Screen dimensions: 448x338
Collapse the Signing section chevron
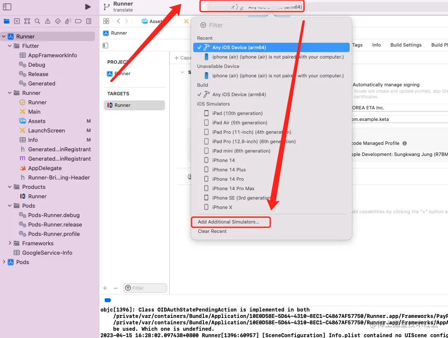pyautogui.click(x=182, y=72)
